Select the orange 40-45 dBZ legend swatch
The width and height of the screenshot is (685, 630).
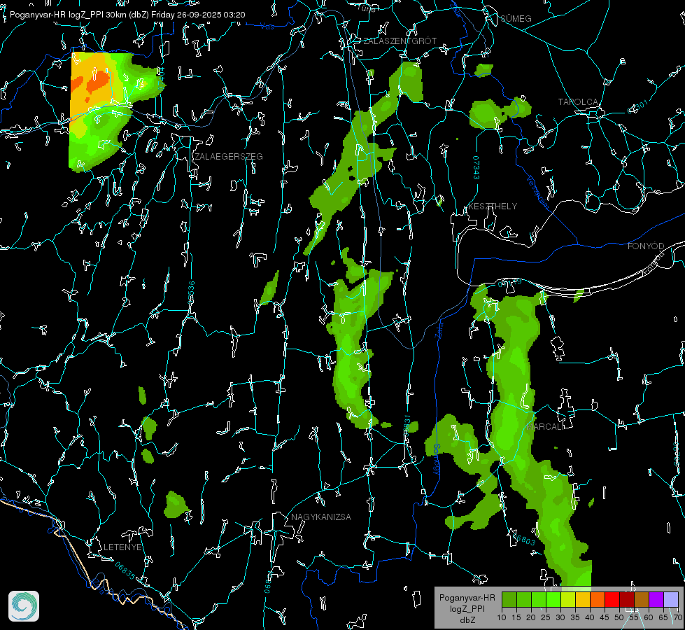coord(598,599)
